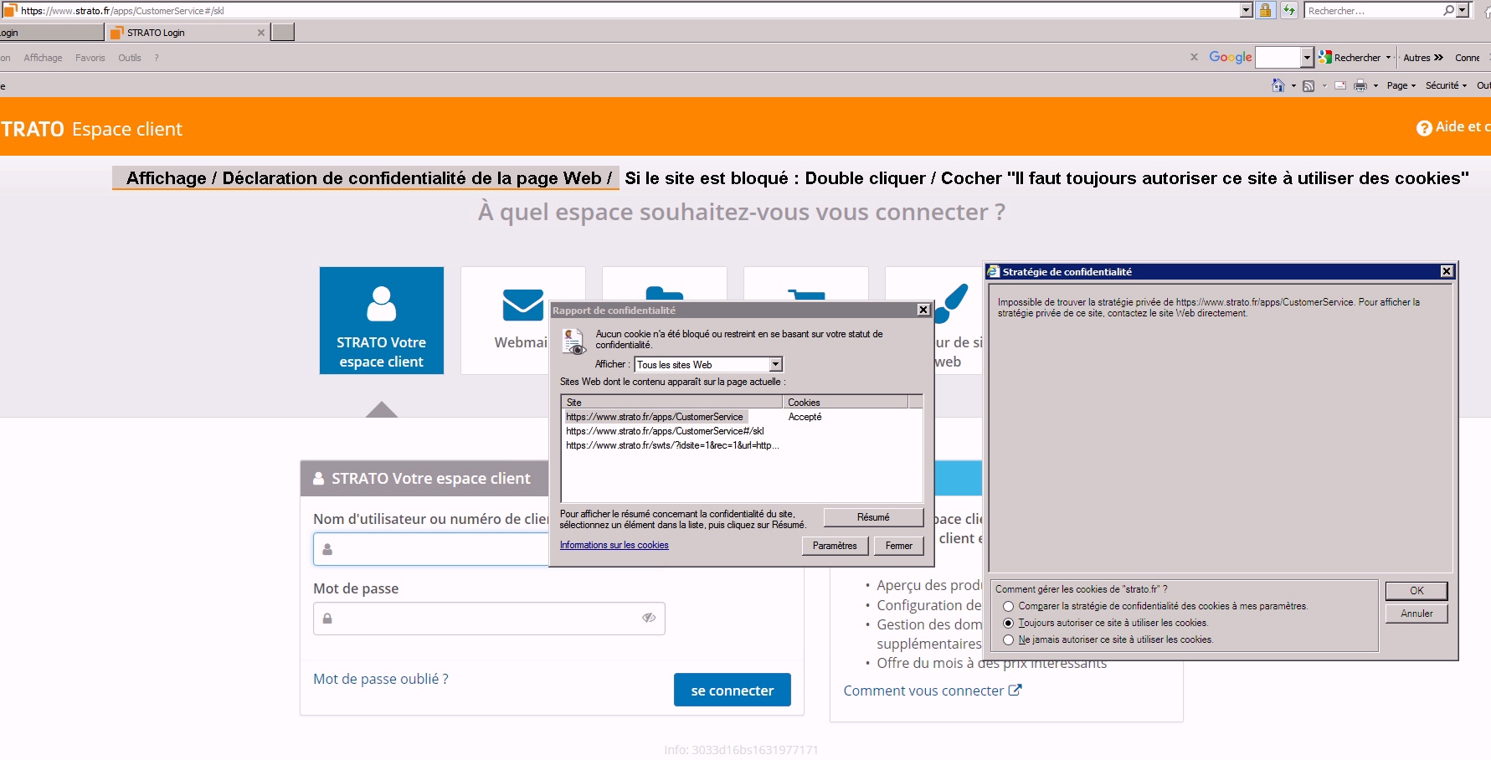The height and width of the screenshot is (760, 1491).
Task: Click the Résumé button
Action: [873, 517]
